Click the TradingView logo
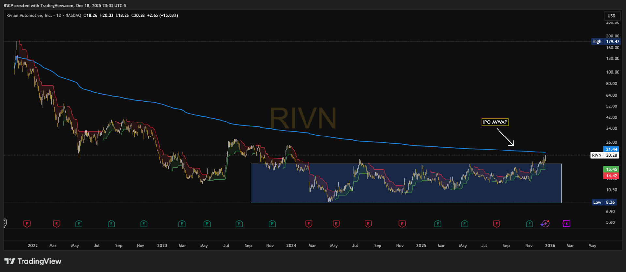The image size is (626, 272). 33,261
